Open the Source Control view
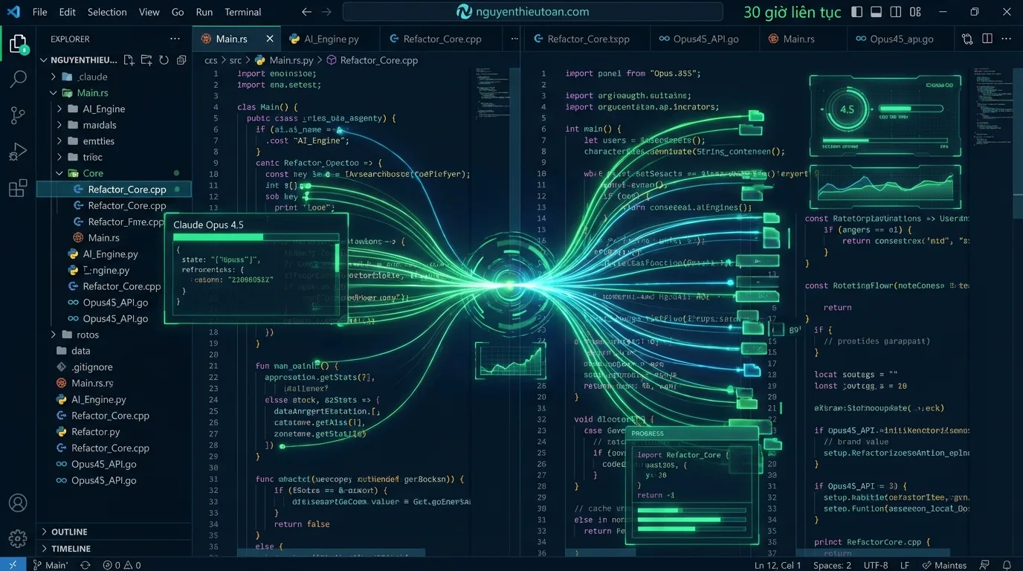1023x571 pixels. click(18, 115)
